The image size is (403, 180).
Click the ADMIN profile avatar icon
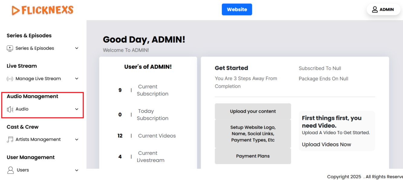pyautogui.click(x=375, y=10)
